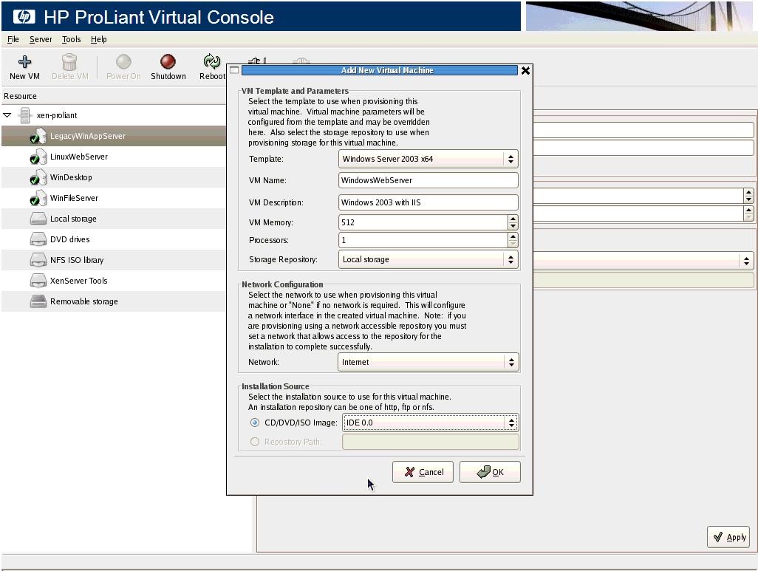The height and width of the screenshot is (571, 758).
Task: Increase VM Memory with the up arrow
Action: click(513, 219)
